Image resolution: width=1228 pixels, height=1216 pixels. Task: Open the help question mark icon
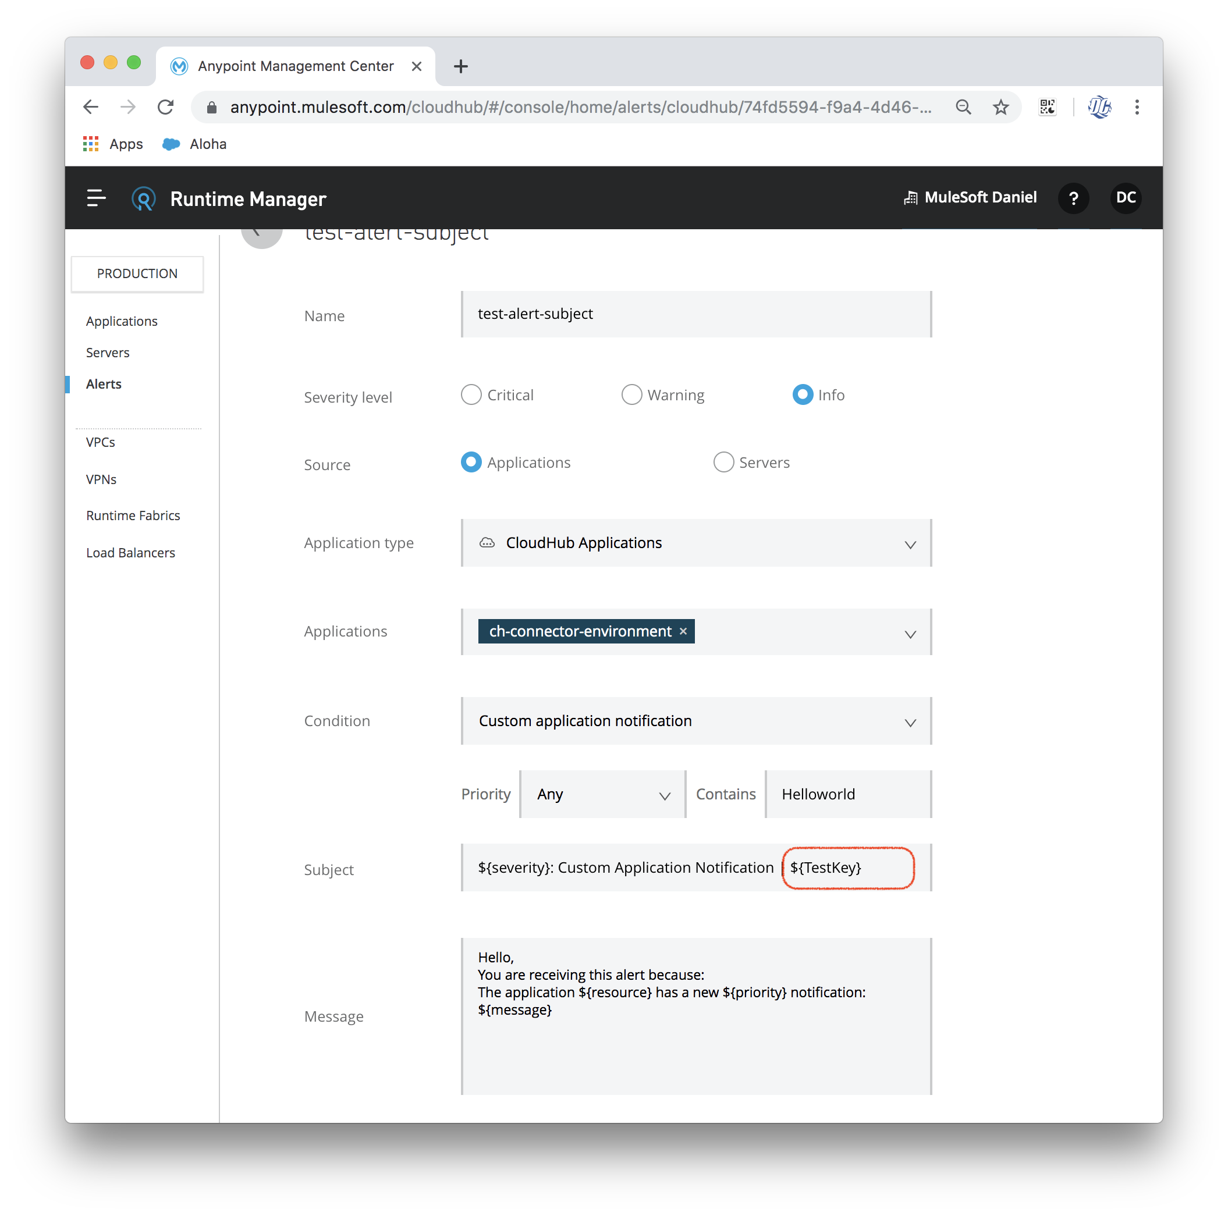(1074, 198)
